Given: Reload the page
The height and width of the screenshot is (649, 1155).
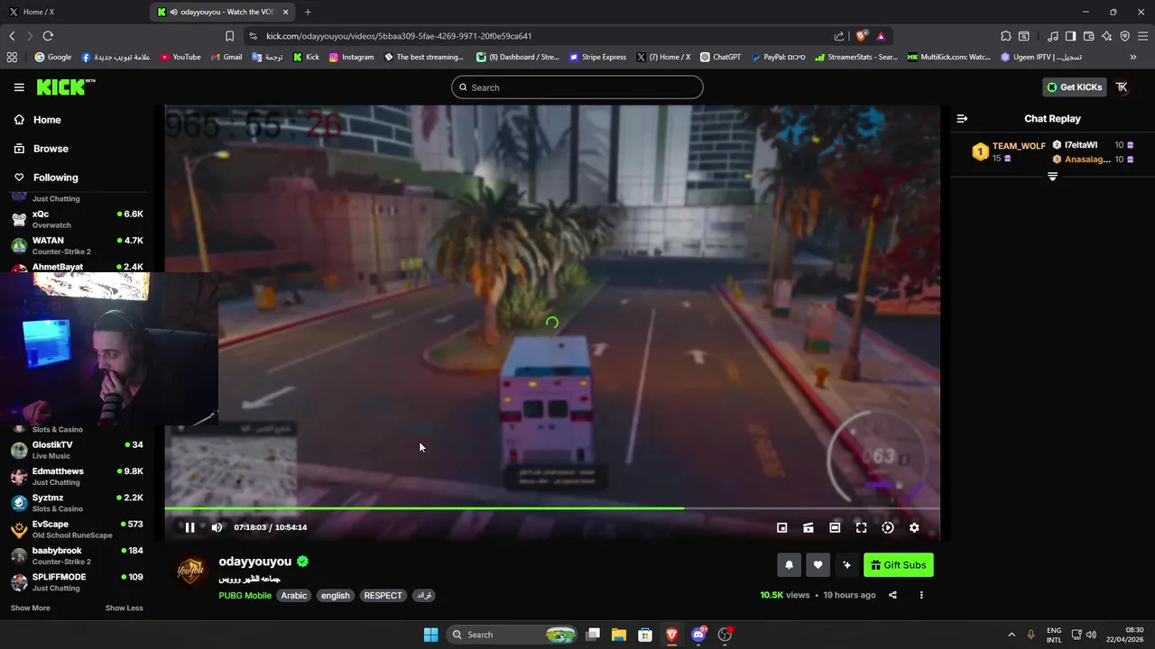Looking at the screenshot, I should pos(48,36).
